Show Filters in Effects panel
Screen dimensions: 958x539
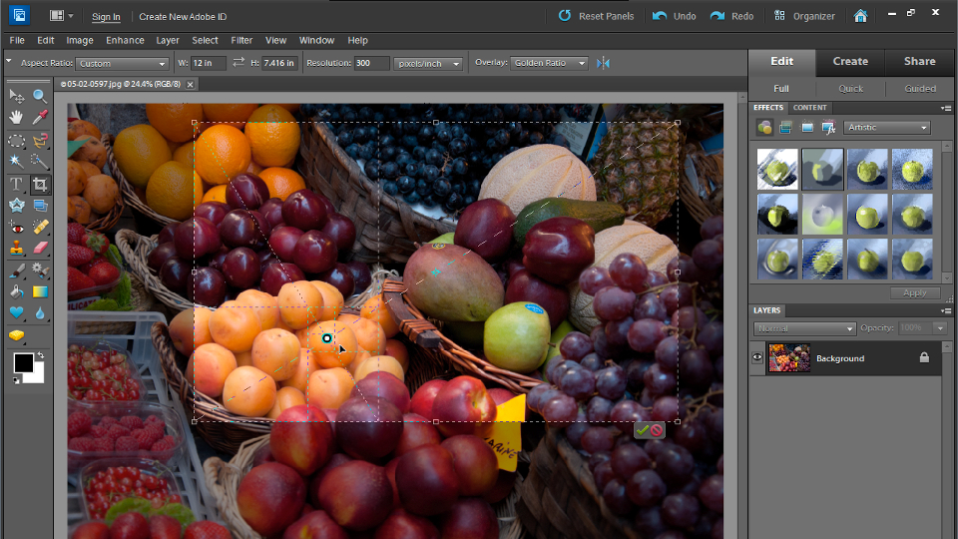point(764,127)
